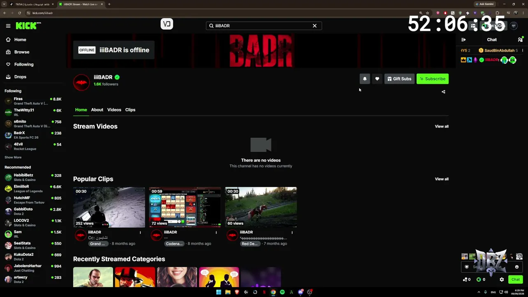Open emoji picker in chat input
This screenshot has width=528, height=297.
[516, 267]
